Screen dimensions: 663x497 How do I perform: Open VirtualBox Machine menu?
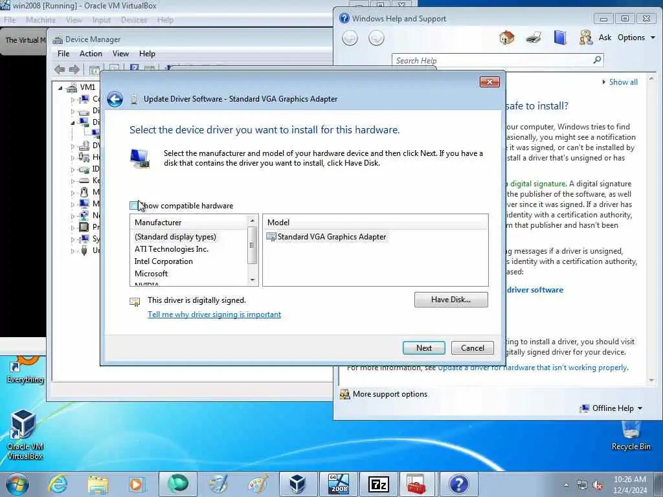[41, 20]
